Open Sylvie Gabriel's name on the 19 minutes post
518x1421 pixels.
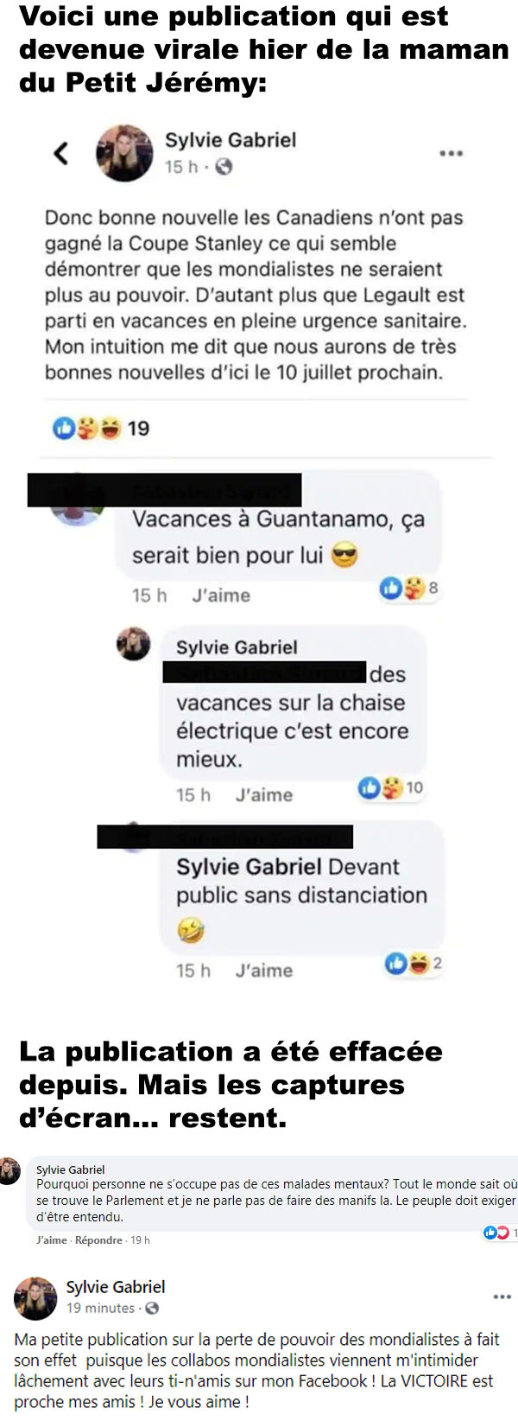pos(116,1287)
